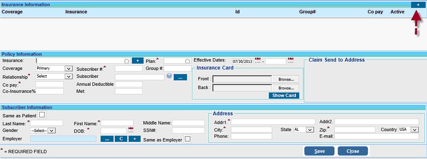The height and width of the screenshot is (159, 427).
Task: Click the DOB input field
Action: [x=113, y=131]
